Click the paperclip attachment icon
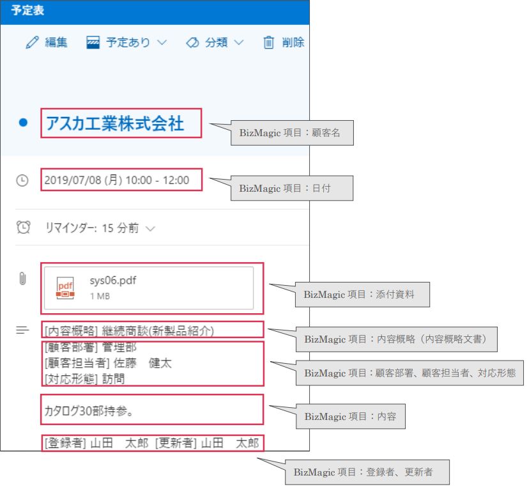Screen dimensions: 527x489 (22, 279)
